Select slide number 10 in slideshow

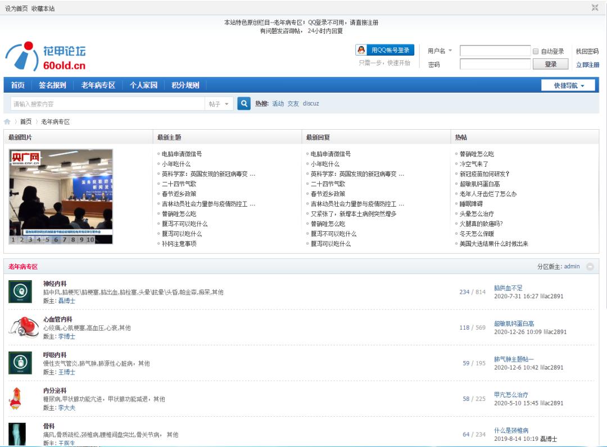[90, 240]
